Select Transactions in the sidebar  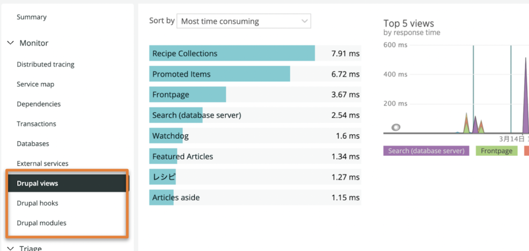coord(36,124)
